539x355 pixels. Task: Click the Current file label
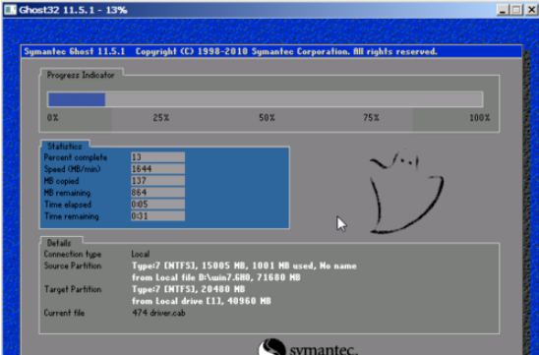[64, 313]
